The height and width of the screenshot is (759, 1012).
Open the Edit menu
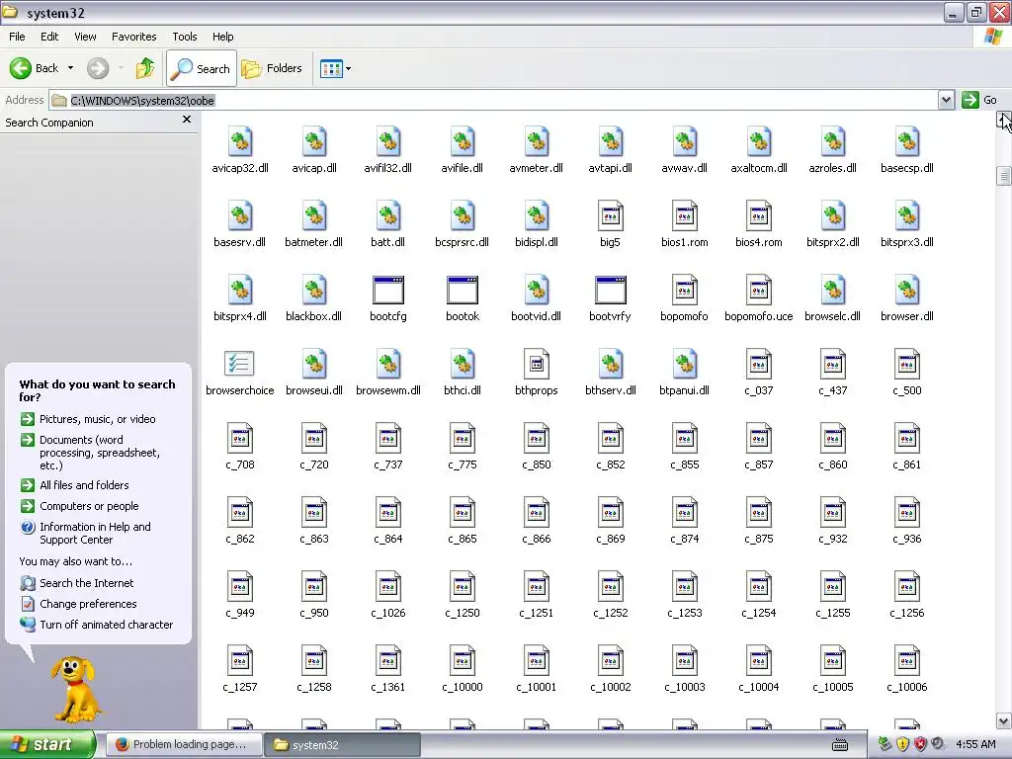click(x=49, y=37)
